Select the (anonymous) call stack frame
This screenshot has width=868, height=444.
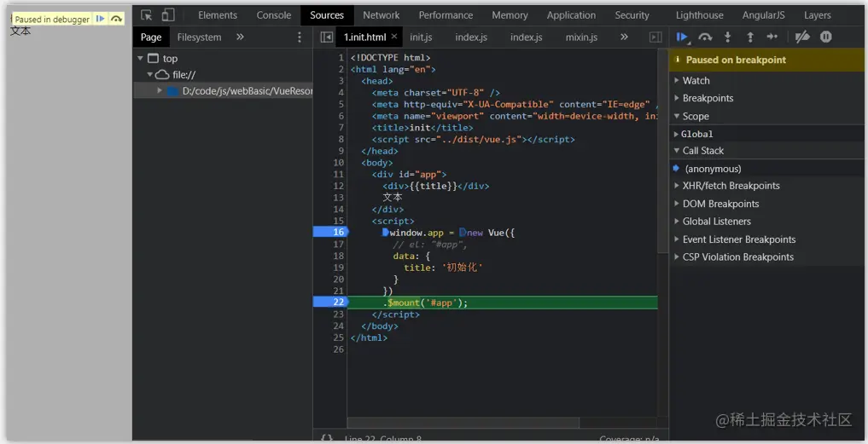768,169
